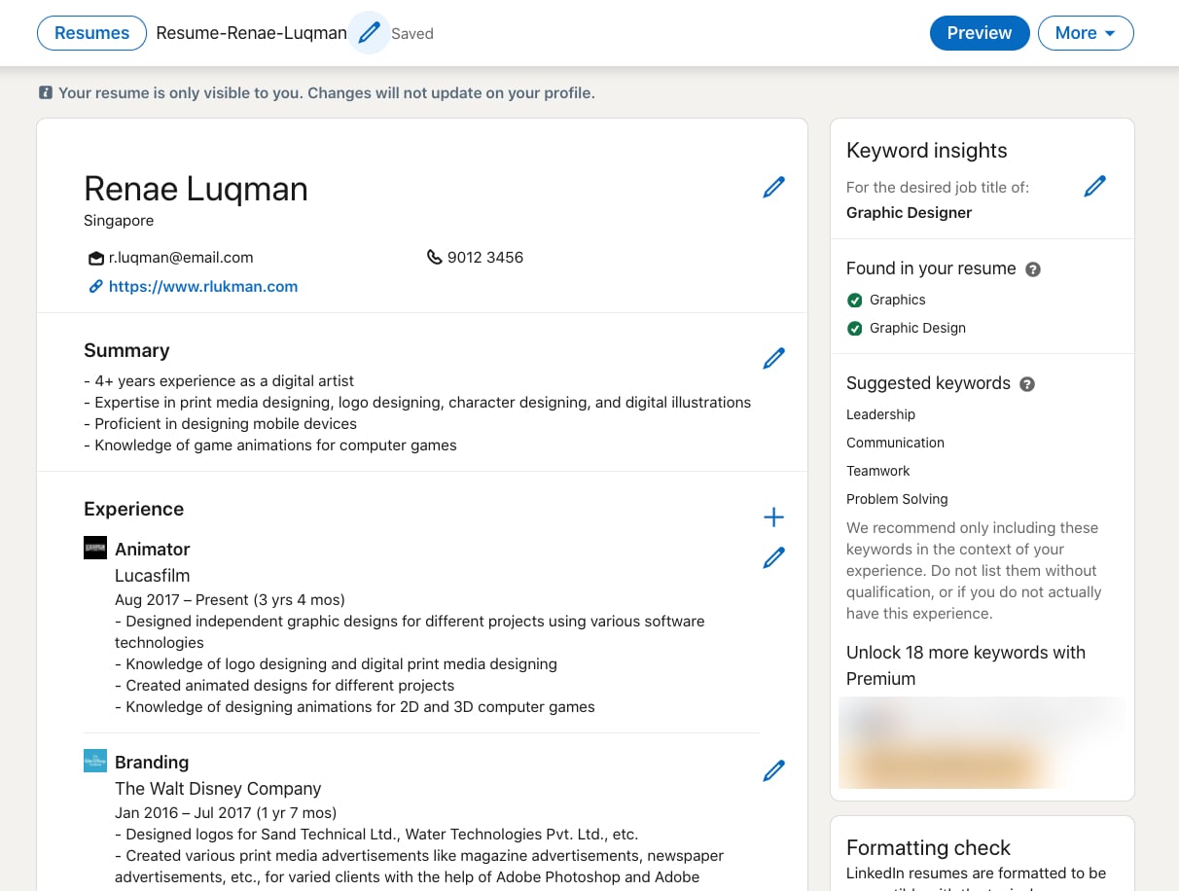Show help for Suggested keywords
Viewport: 1179px width, 891px height.
[1027, 384]
